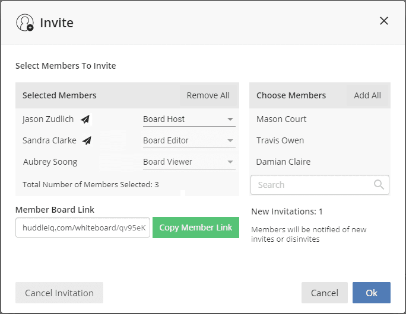Click the Member Board Link text field
Image resolution: width=406 pixels, height=314 pixels.
click(83, 228)
